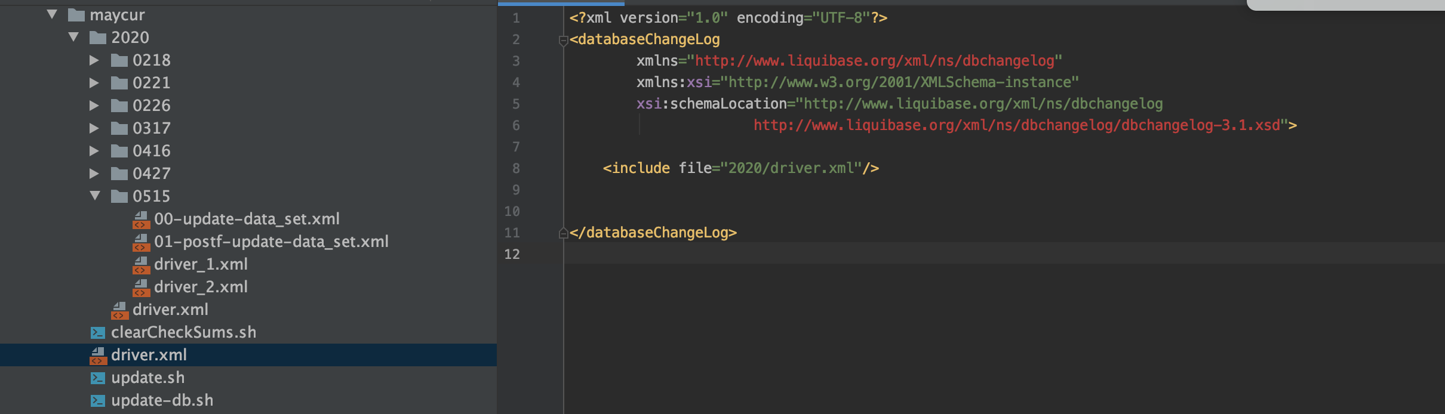The height and width of the screenshot is (414, 1445).
Task: Place cursor on empty line 12
Action: pos(1003,254)
